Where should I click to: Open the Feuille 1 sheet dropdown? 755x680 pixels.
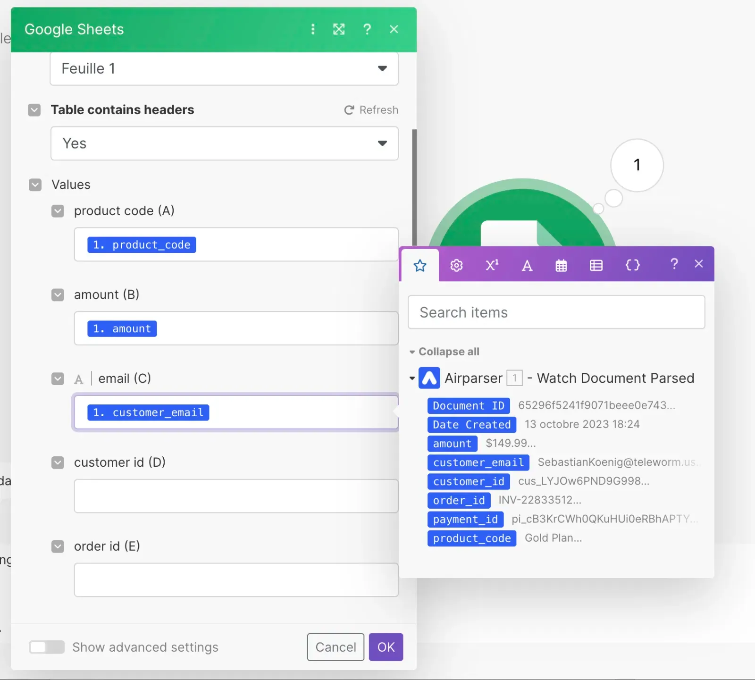tap(224, 69)
